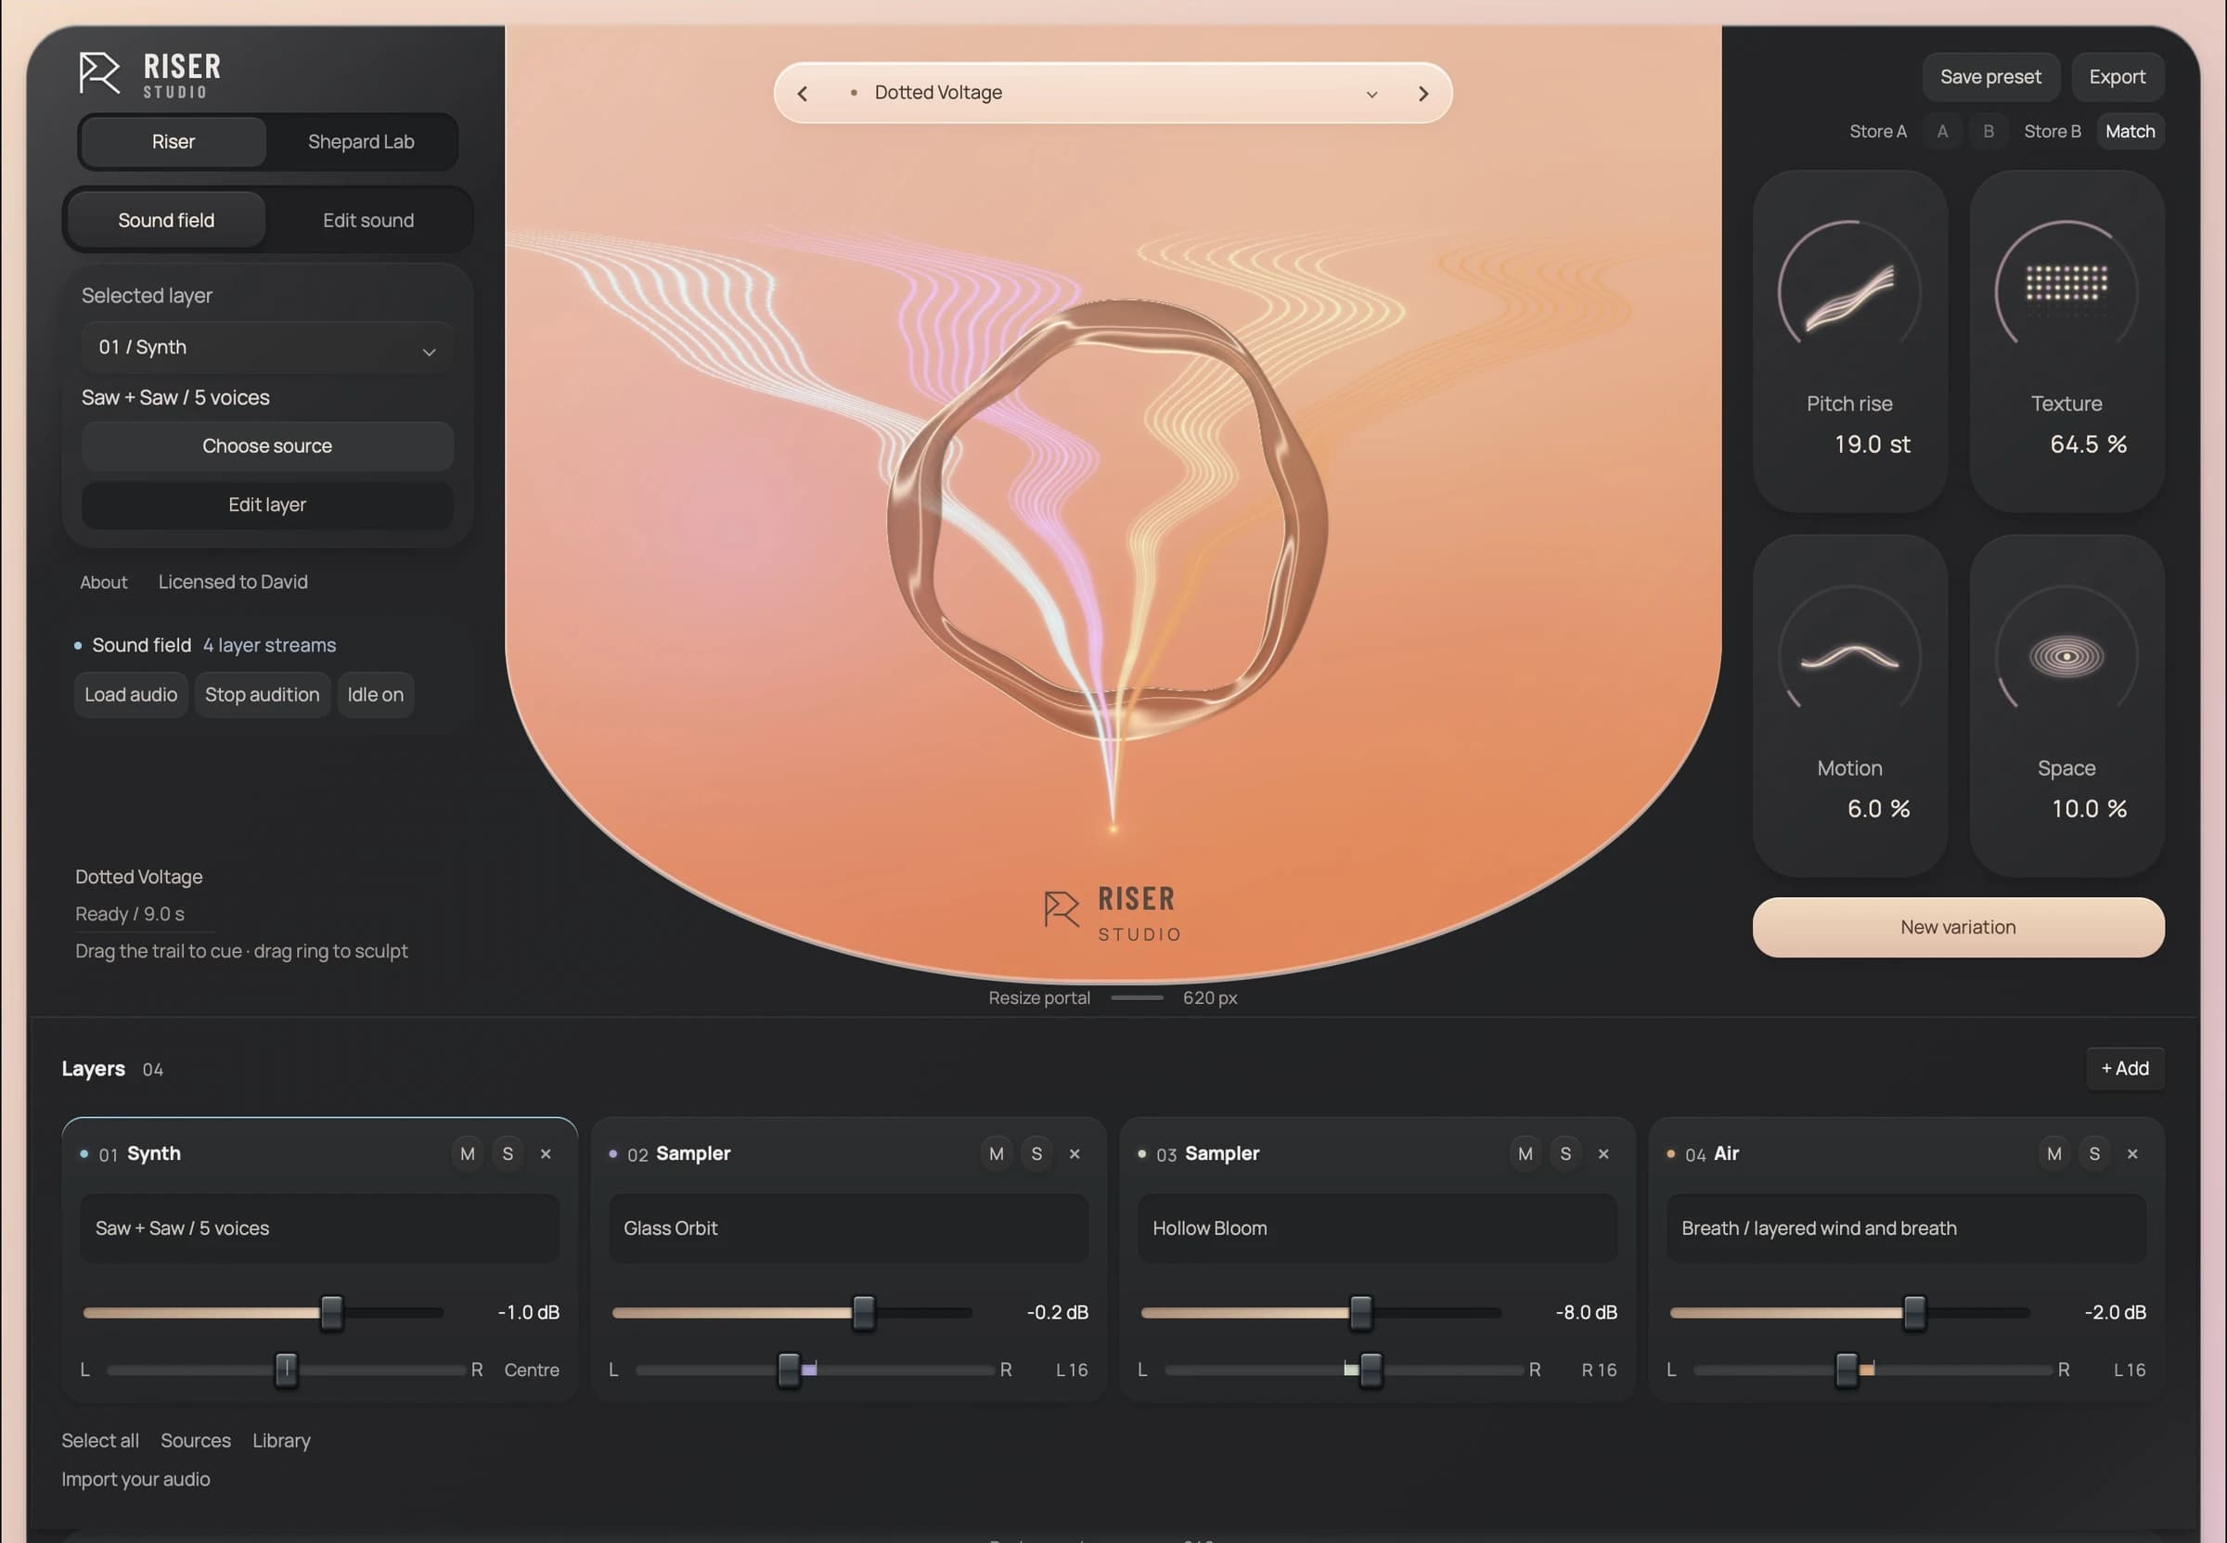Select the Sound field tab
Image resolution: width=2227 pixels, height=1543 pixels.
coord(166,221)
